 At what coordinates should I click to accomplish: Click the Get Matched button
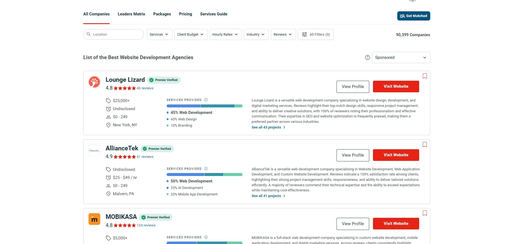[x=413, y=16]
